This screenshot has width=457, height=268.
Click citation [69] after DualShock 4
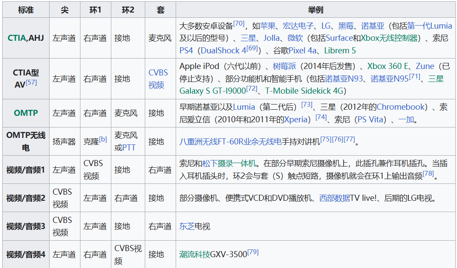point(252,48)
